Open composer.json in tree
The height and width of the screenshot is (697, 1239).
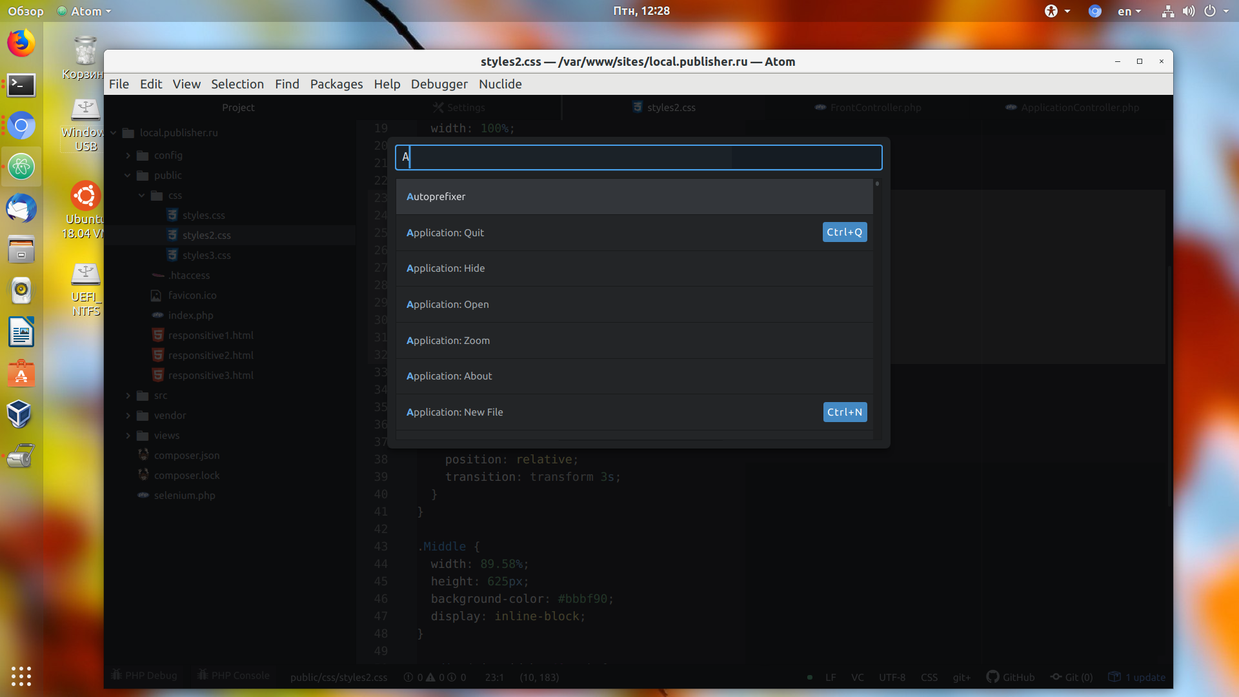pyautogui.click(x=186, y=456)
